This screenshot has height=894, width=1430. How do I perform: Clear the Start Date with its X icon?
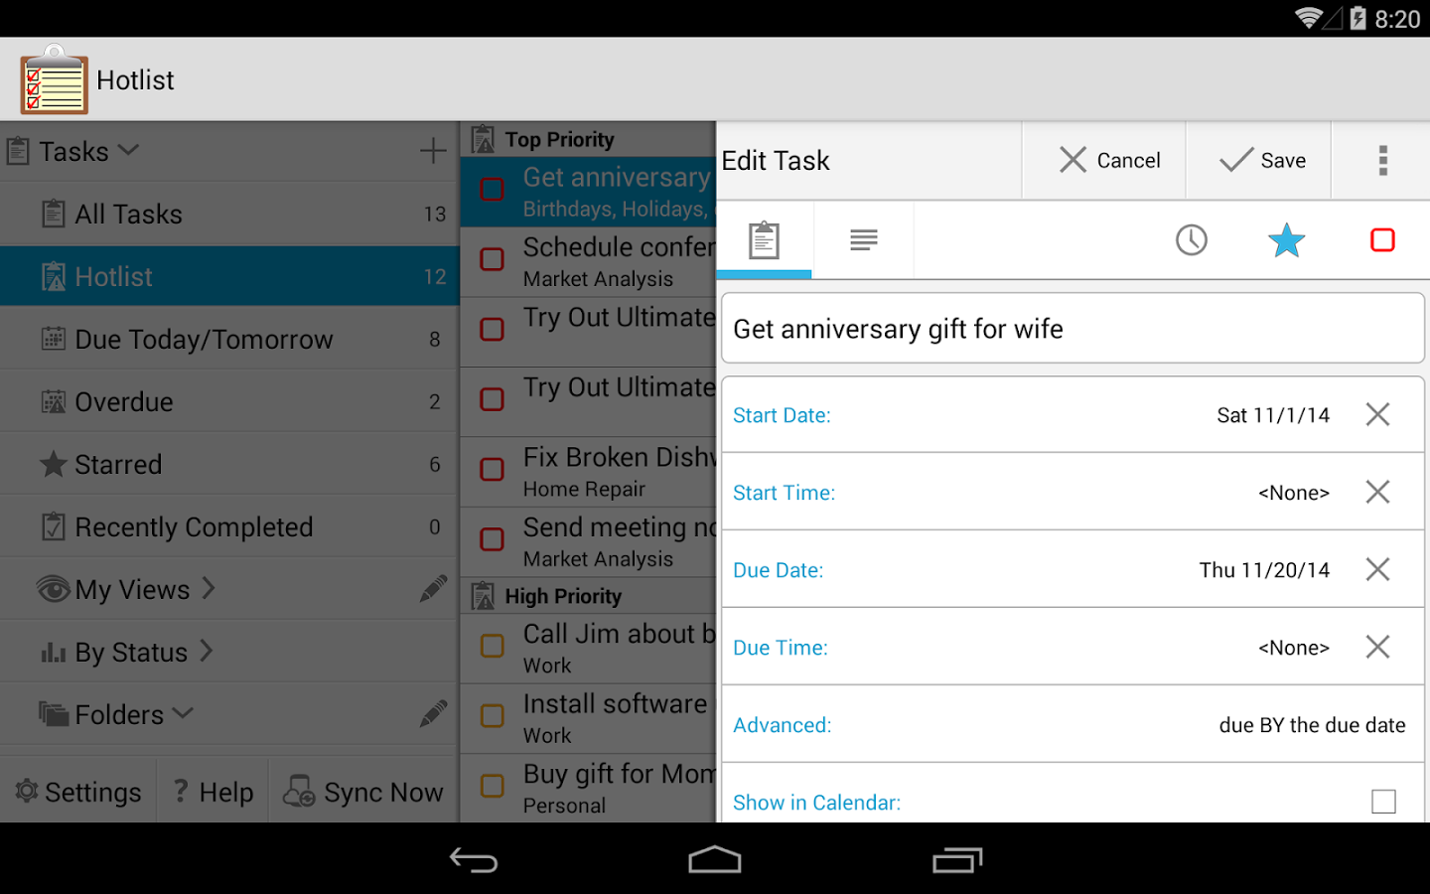[1377, 414]
